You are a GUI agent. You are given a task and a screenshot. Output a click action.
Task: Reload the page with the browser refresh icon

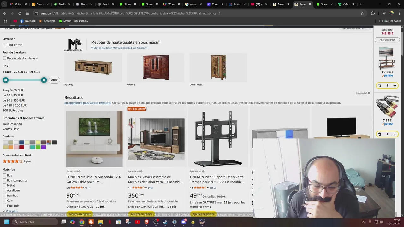click(x=20, y=13)
